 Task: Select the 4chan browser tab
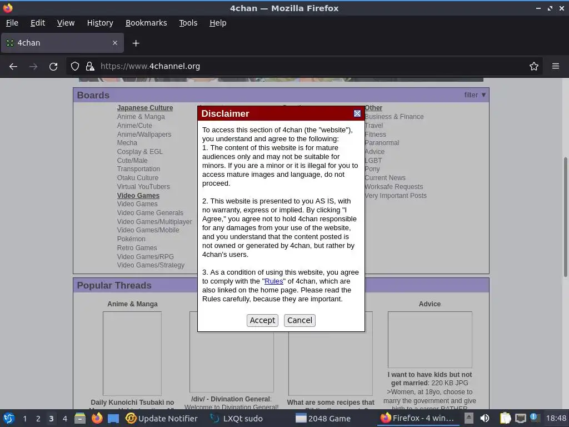[x=62, y=43]
